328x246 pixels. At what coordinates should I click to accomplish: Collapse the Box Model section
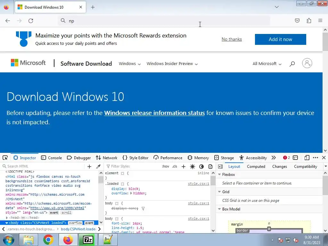click(x=219, y=209)
